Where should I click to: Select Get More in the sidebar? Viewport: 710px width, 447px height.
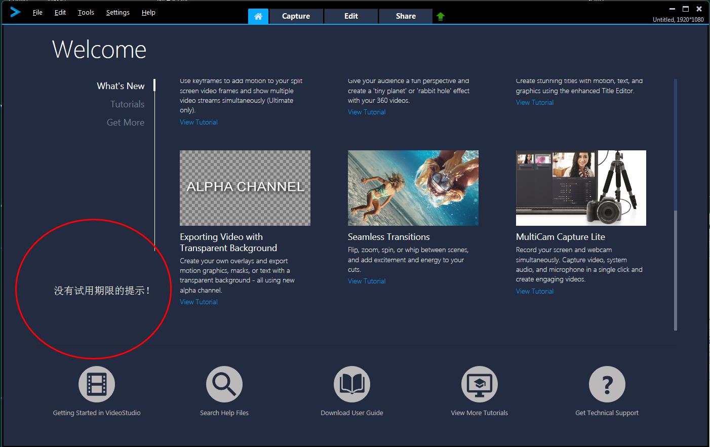click(126, 123)
